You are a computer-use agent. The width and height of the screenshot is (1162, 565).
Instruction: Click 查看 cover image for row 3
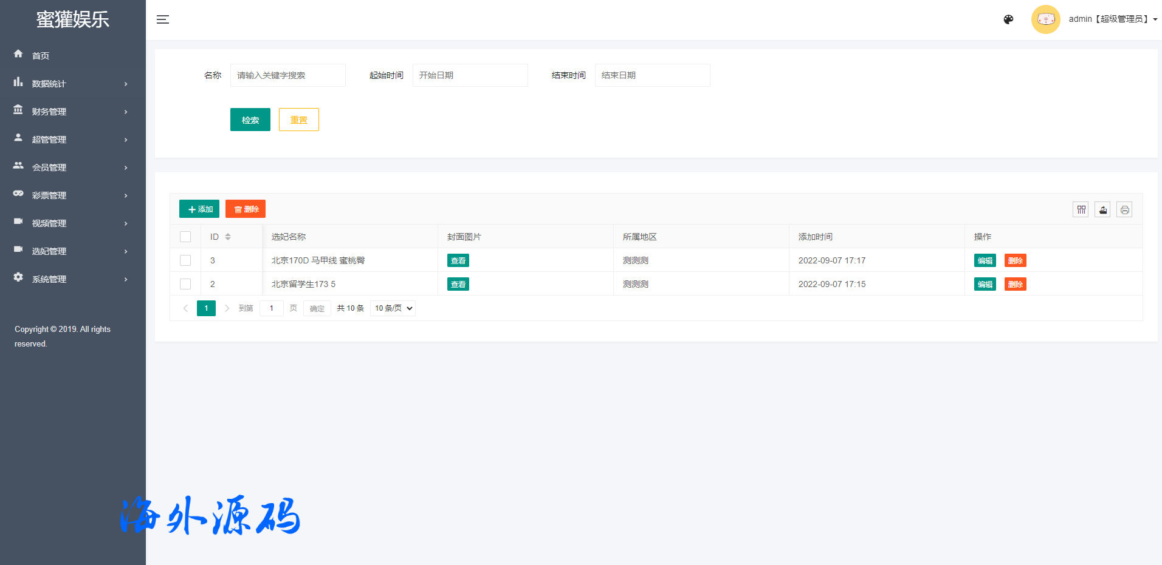(x=458, y=260)
